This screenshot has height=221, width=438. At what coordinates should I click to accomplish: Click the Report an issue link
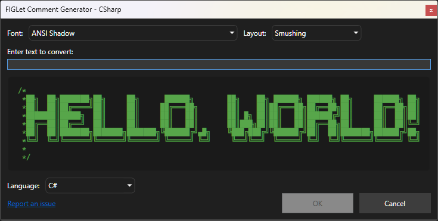pyautogui.click(x=31, y=204)
